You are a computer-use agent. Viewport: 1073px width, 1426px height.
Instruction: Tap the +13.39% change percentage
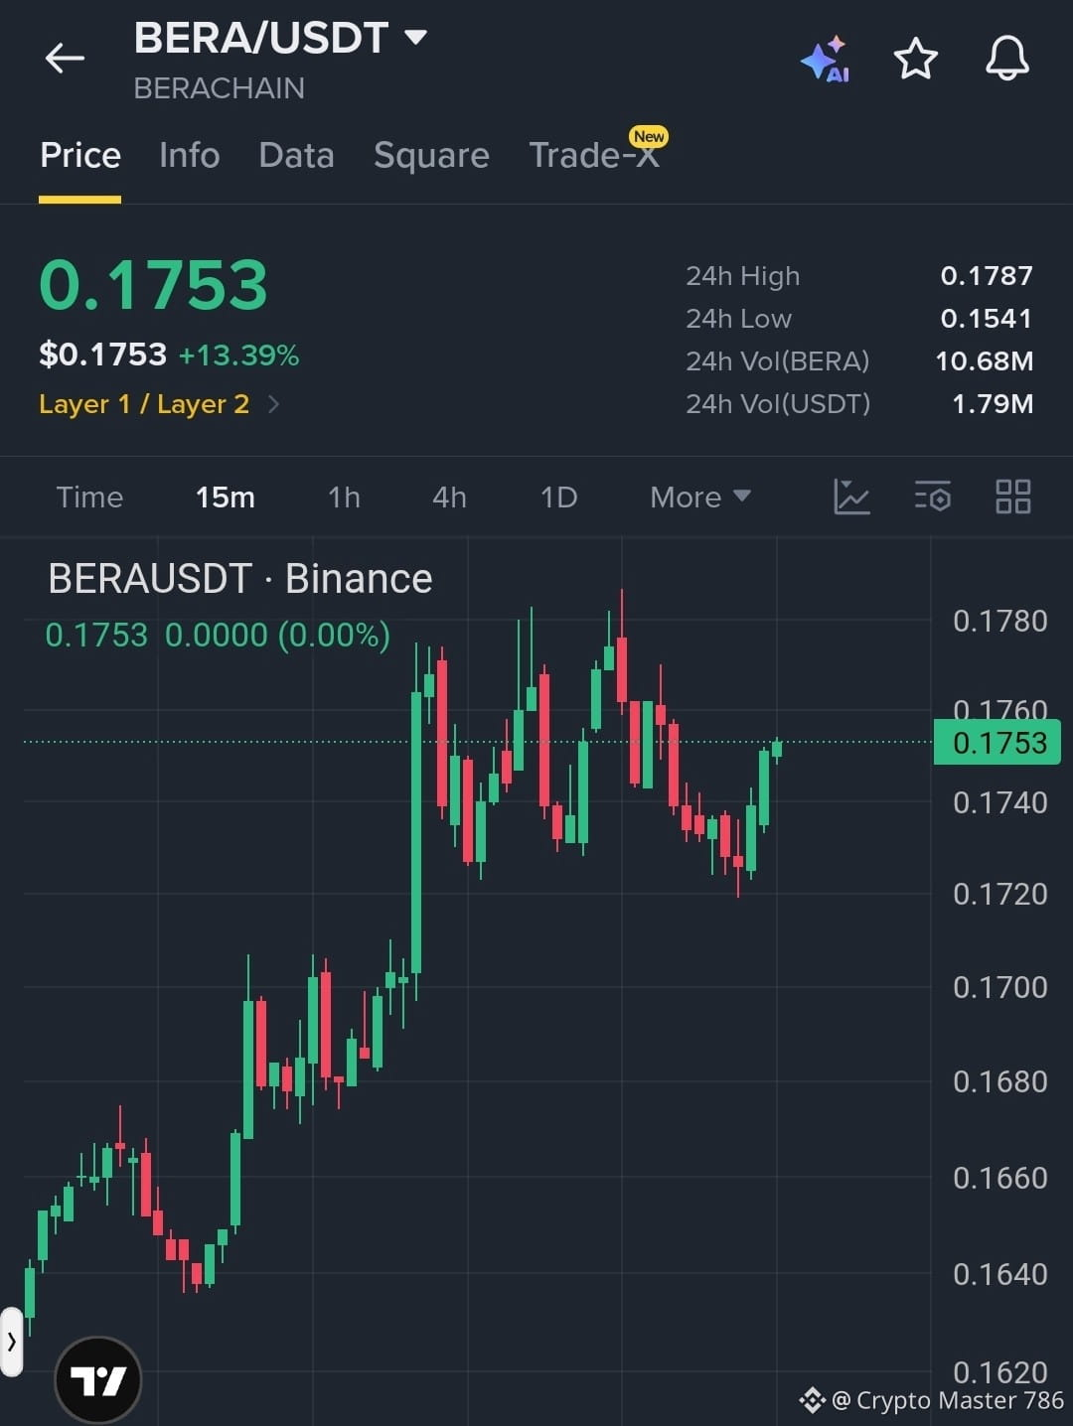point(238,356)
